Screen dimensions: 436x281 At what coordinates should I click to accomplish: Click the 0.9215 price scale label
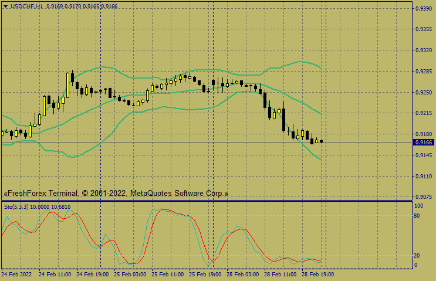coord(424,113)
